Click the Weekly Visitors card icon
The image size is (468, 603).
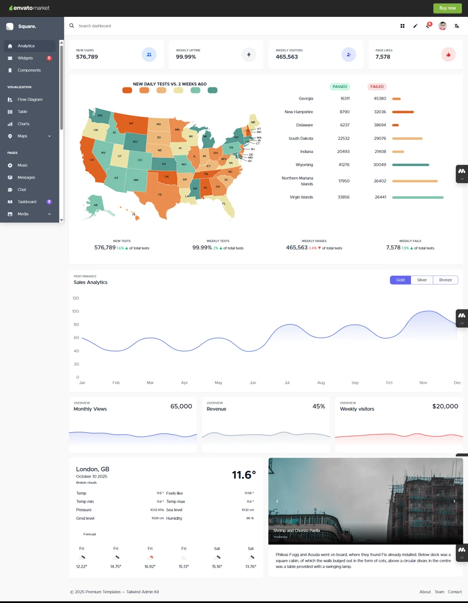pyautogui.click(x=349, y=55)
